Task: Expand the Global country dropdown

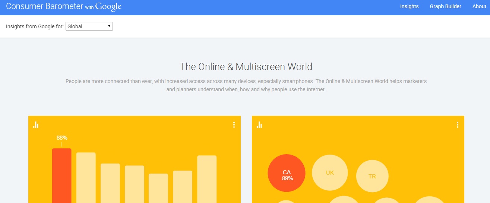Action: pos(89,26)
